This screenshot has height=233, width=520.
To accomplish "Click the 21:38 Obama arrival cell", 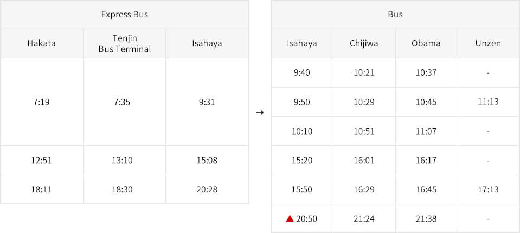I will click(426, 218).
